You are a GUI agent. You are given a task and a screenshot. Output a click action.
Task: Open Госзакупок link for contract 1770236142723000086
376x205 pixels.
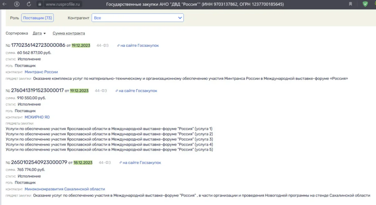(138, 46)
